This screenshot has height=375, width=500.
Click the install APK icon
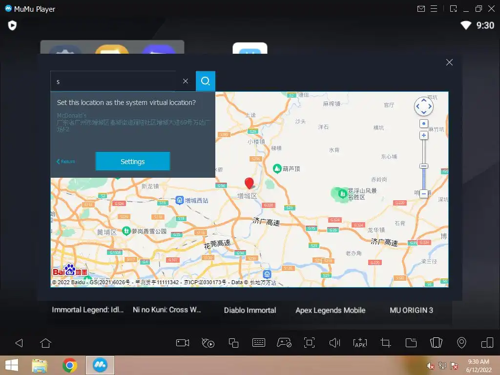click(360, 343)
